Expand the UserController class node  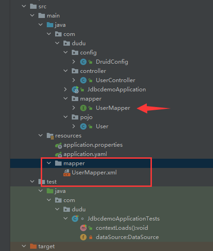tap(74, 80)
